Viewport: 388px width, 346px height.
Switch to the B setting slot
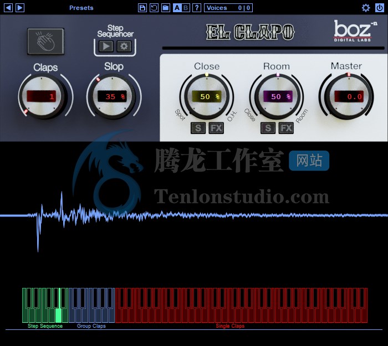pyautogui.click(x=186, y=8)
